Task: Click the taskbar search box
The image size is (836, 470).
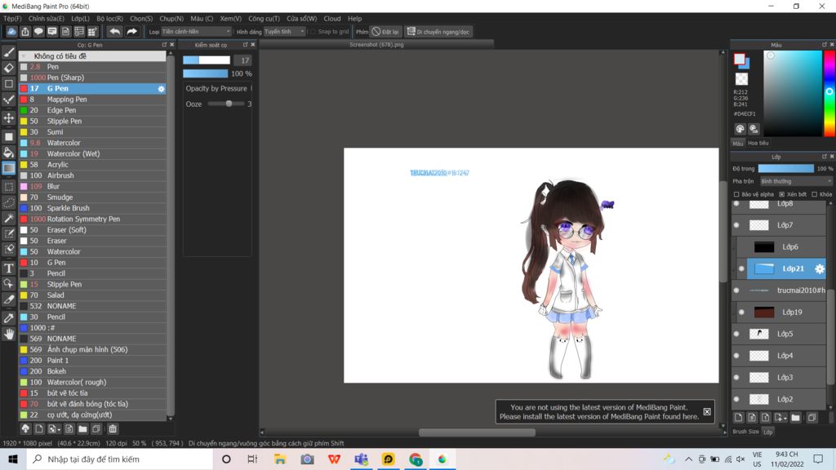Action: (x=119, y=459)
